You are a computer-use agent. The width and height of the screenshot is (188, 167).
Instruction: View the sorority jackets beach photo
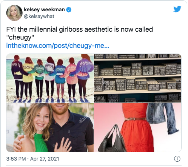(x=50, y=78)
